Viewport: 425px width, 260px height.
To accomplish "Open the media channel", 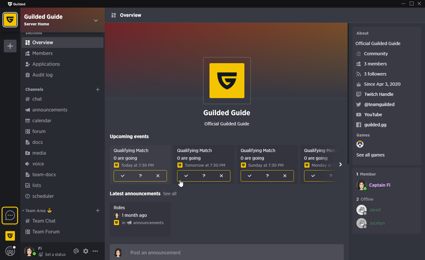I will (63, 153).
